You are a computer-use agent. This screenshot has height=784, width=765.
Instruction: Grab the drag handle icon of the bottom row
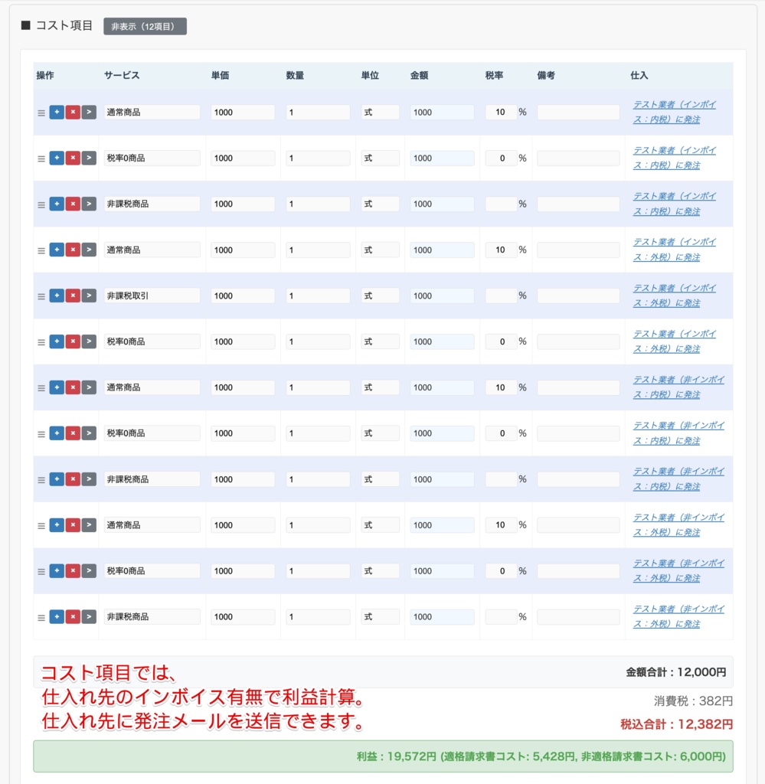coord(41,616)
